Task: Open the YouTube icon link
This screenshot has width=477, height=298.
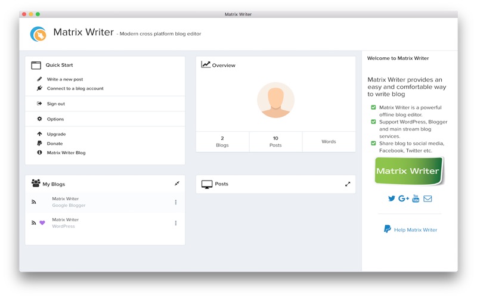Action: [416, 198]
